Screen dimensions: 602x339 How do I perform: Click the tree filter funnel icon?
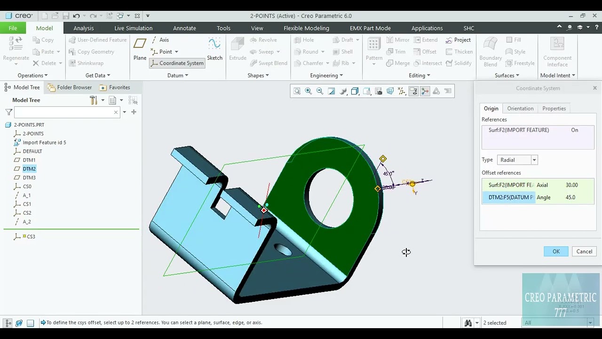tap(8, 112)
